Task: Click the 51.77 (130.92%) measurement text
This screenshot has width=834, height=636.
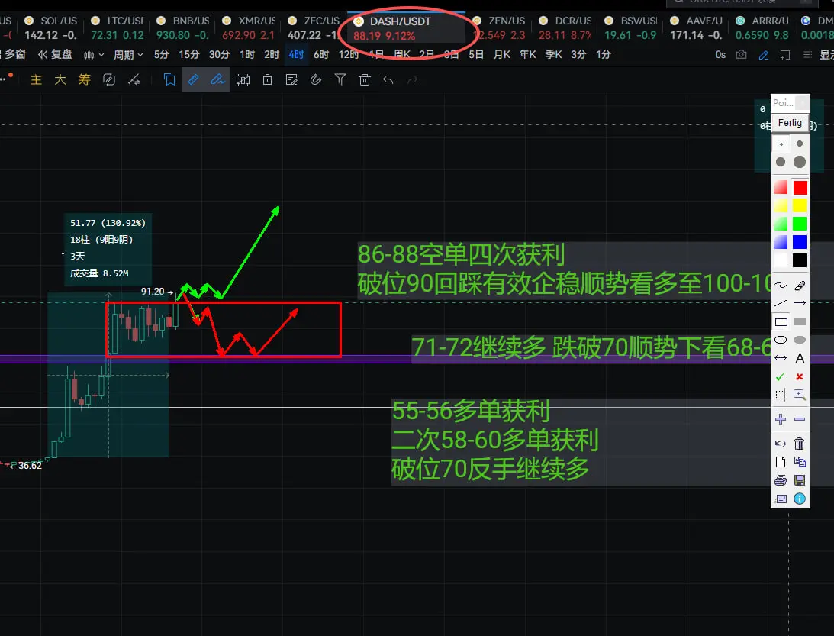Action: point(108,223)
